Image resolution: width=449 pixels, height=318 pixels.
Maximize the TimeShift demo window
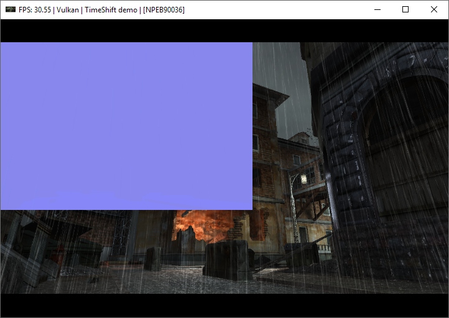tap(405, 9)
